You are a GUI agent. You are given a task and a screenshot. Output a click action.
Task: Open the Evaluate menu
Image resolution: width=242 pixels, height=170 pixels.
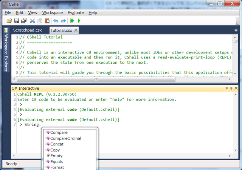(76, 12)
